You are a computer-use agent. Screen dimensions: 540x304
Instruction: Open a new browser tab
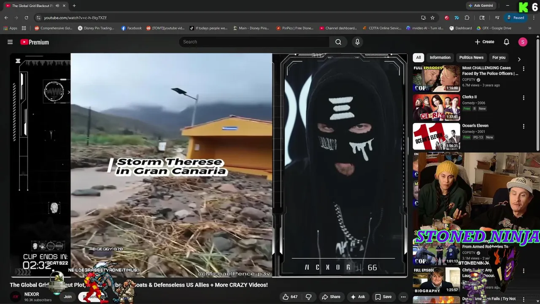coord(74,5)
